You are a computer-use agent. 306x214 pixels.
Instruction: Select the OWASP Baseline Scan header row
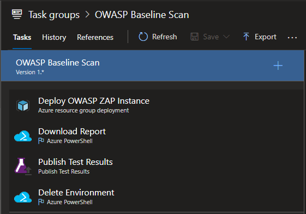(152, 66)
